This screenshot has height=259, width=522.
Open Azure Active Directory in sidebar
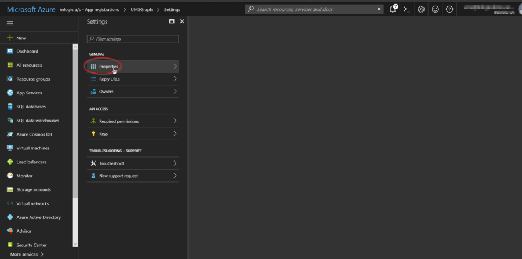coord(38,217)
